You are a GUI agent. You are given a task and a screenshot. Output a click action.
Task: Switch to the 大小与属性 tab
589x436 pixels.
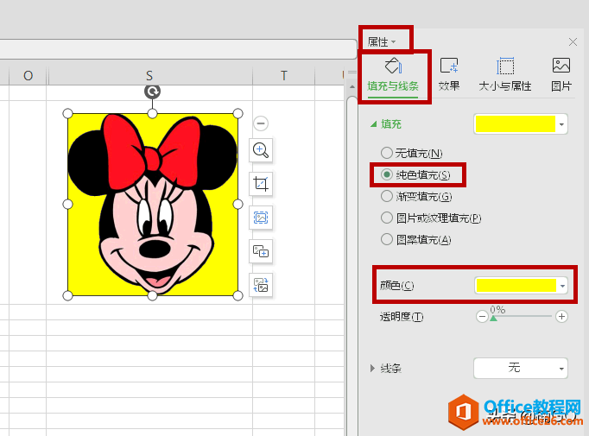point(505,74)
